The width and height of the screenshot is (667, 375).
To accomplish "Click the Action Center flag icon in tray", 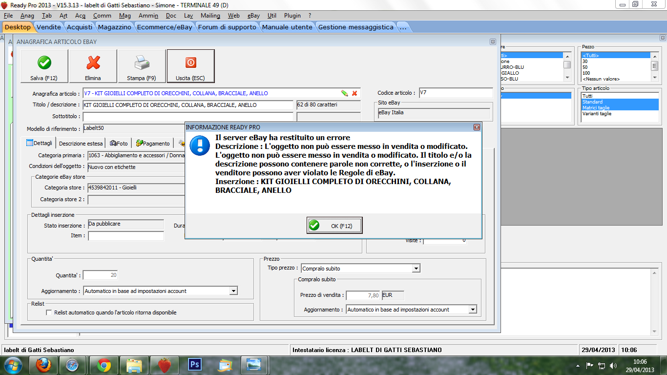I will [589, 365].
